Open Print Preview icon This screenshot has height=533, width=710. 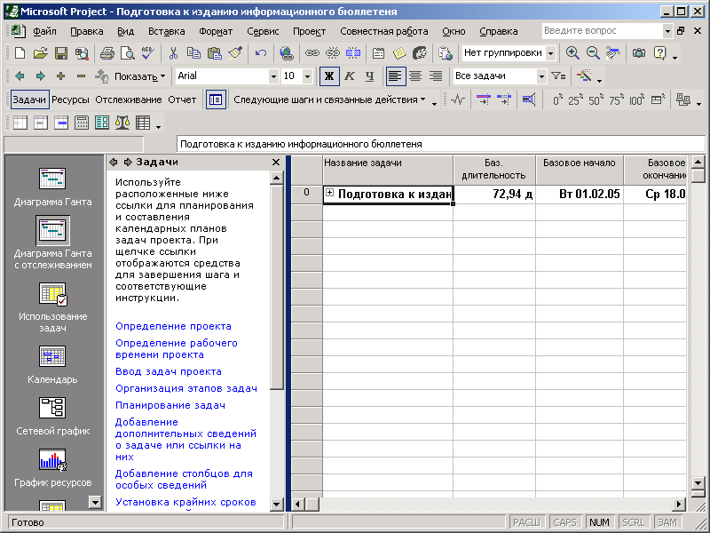pos(127,53)
